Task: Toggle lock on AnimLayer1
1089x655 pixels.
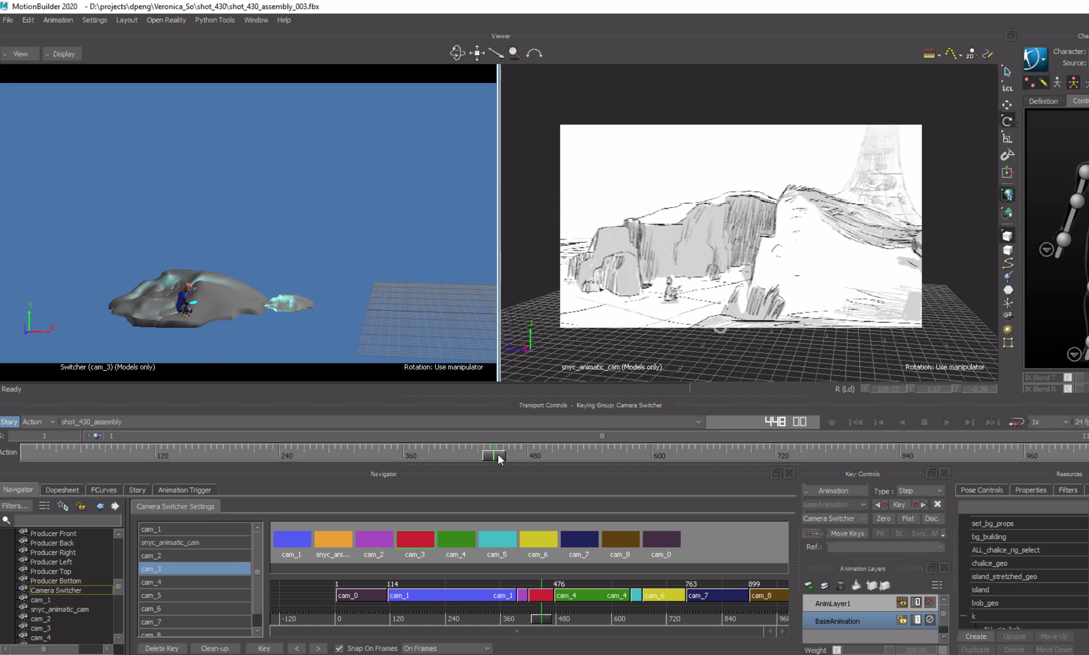Action: [x=902, y=602]
